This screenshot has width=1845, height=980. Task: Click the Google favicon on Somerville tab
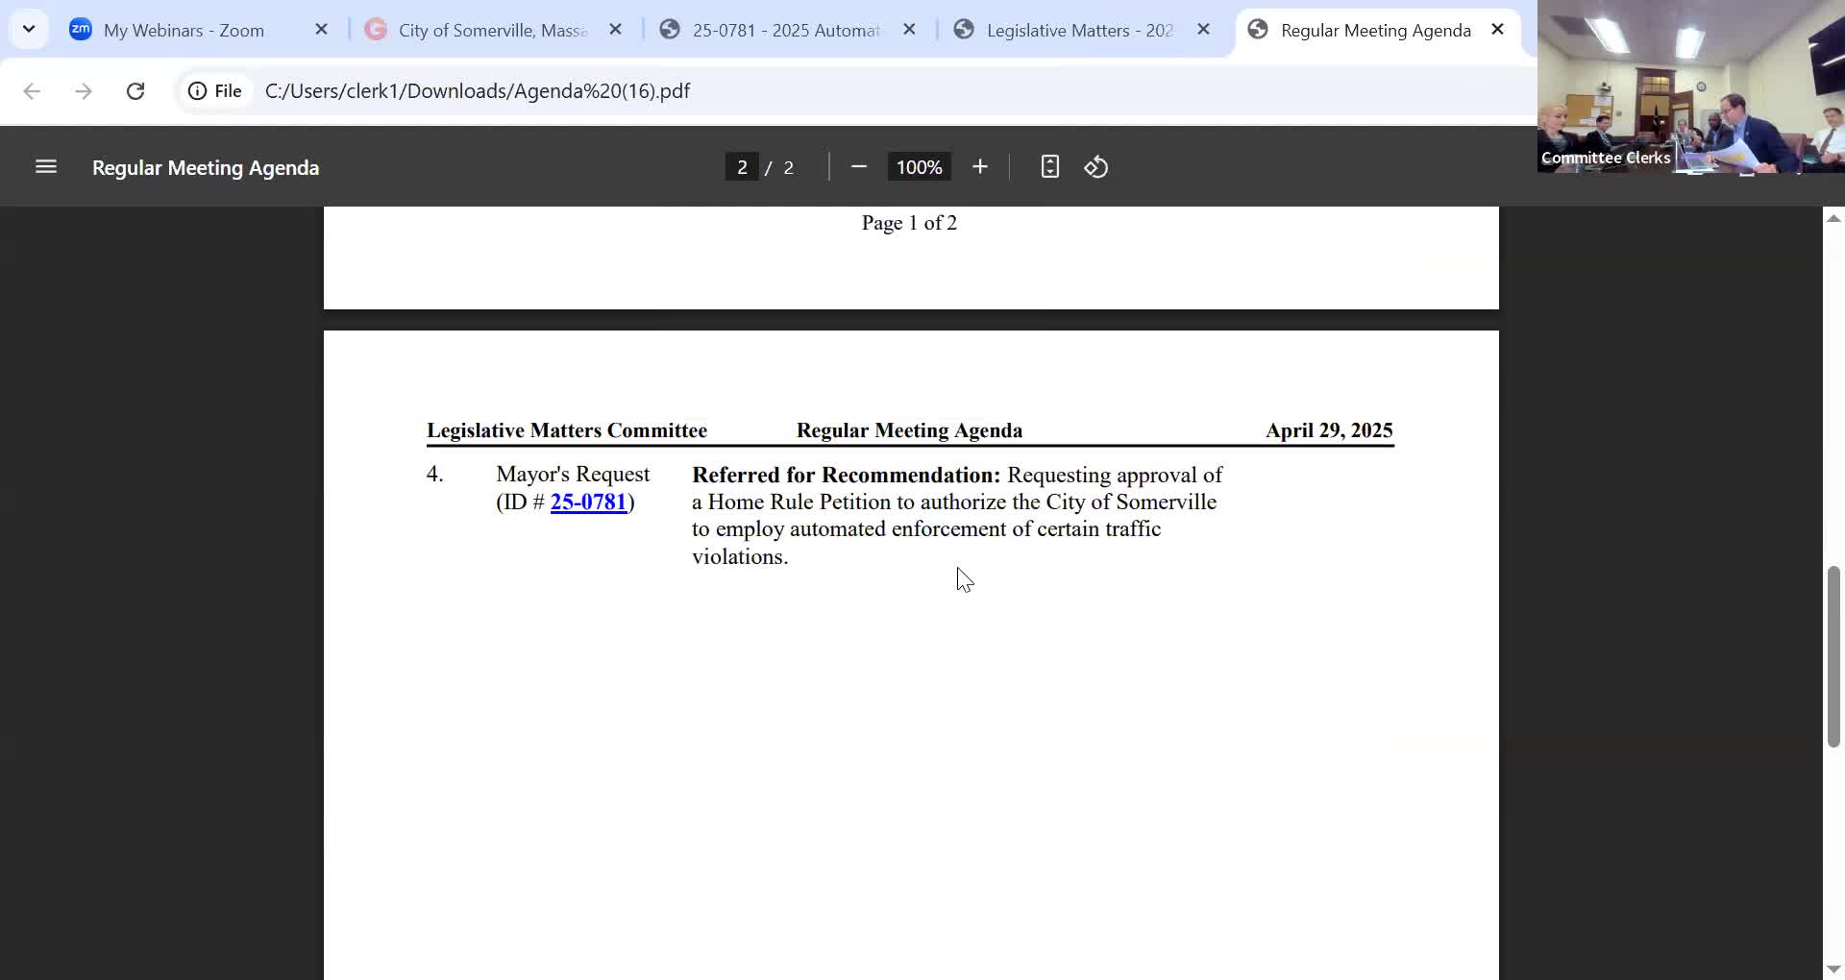[376, 30]
